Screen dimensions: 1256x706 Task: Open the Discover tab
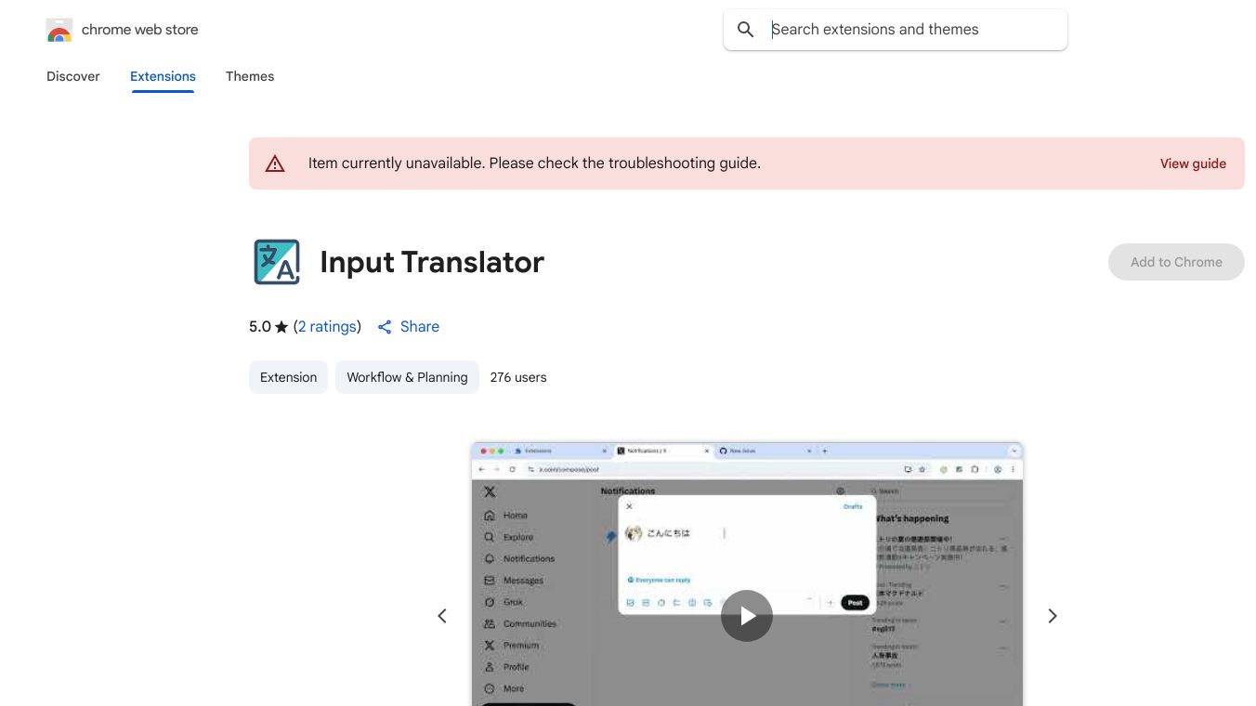pyautogui.click(x=73, y=76)
